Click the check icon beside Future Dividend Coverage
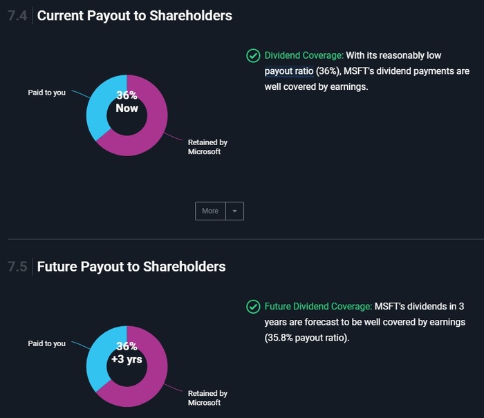 click(x=253, y=307)
